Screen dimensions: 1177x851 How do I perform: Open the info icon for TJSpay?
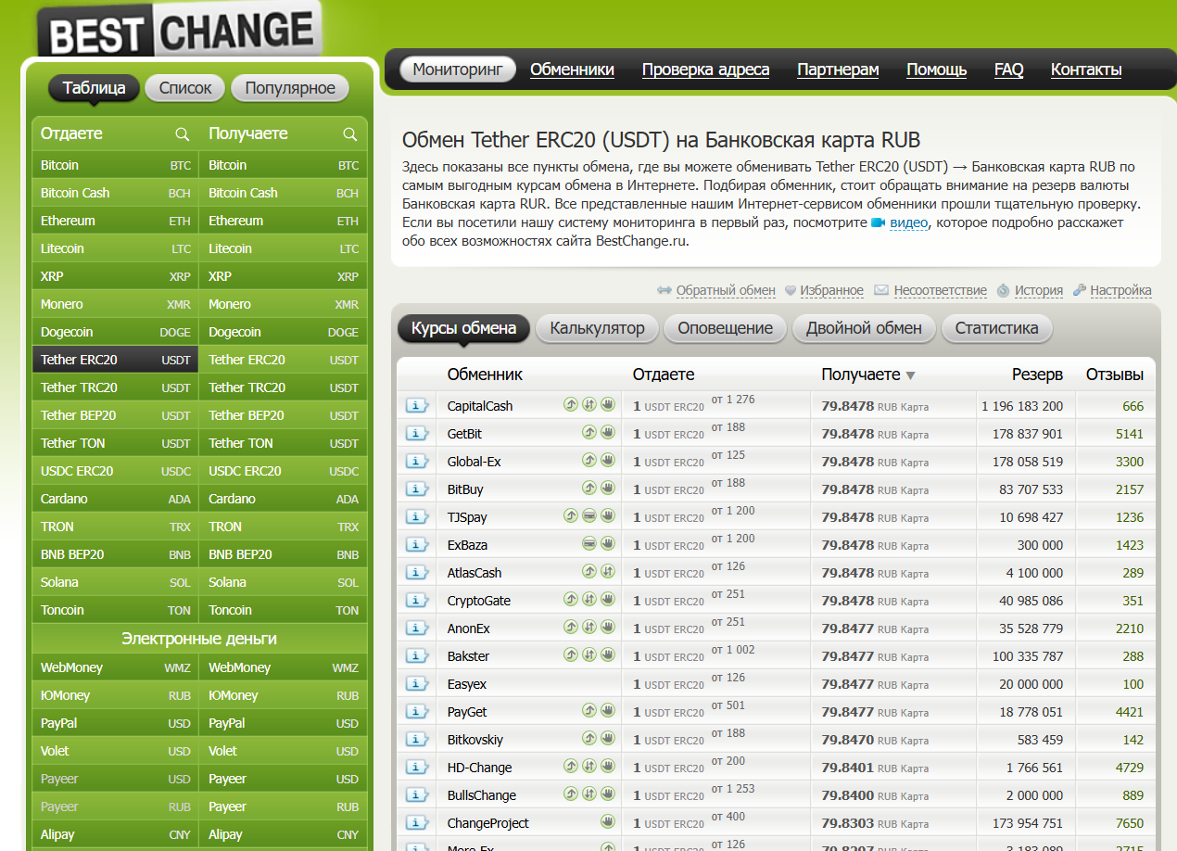(x=417, y=516)
